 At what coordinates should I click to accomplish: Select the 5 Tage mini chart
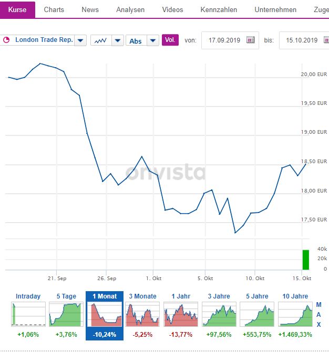[x=66, y=314]
